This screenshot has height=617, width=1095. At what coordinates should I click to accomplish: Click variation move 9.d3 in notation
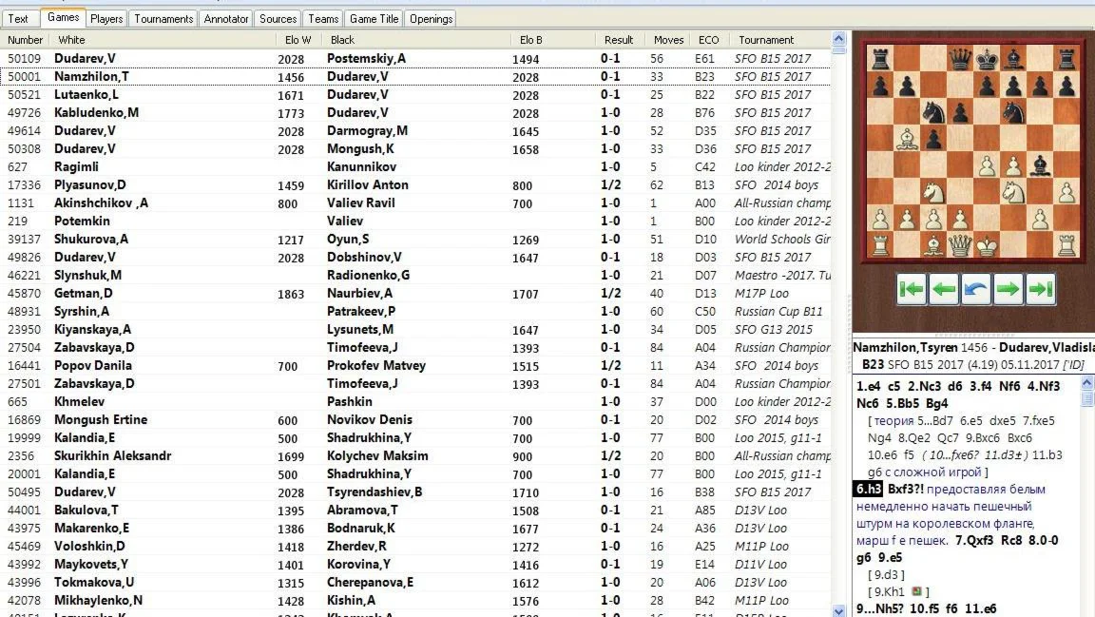pyautogui.click(x=886, y=574)
